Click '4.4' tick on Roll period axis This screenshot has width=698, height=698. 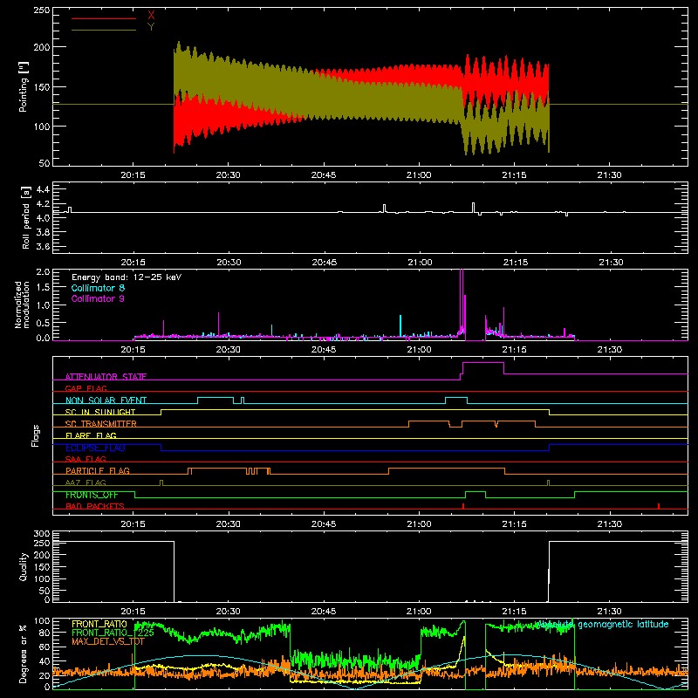tap(43, 189)
